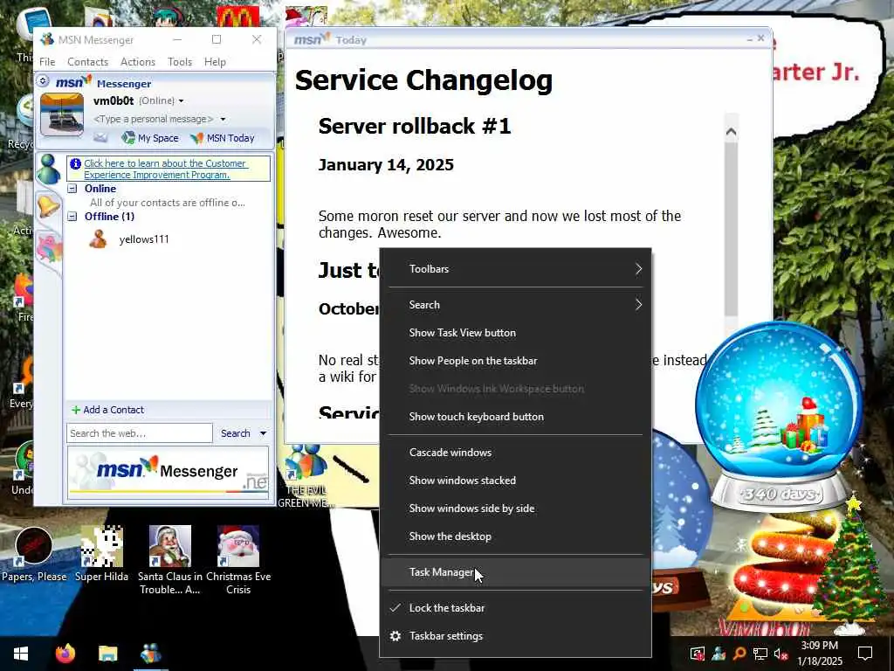Click the blue info icon in banner

pos(75,163)
